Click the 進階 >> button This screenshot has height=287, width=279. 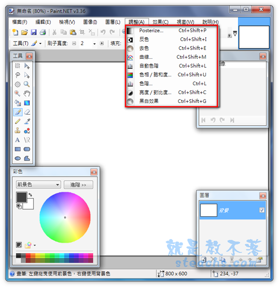click(79, 184)
